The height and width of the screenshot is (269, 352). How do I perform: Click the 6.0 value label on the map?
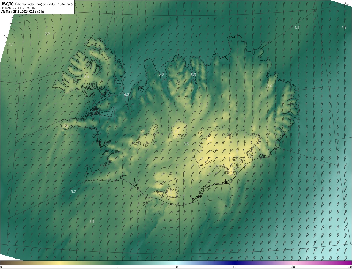[161, 74]
